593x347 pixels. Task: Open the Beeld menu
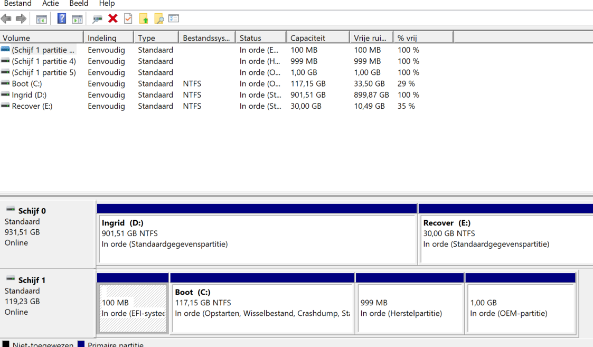point(79,4)
